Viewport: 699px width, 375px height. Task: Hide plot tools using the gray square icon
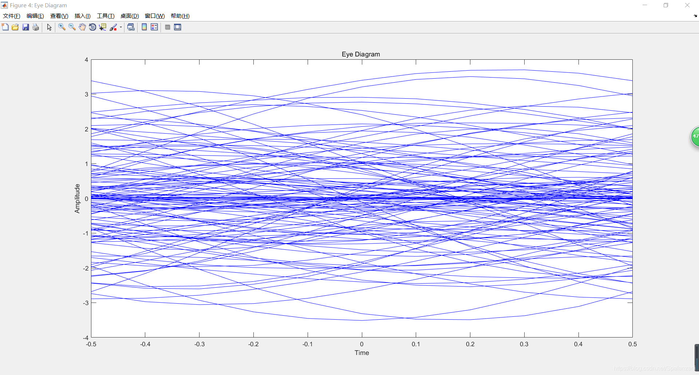(x=167, y=27)
